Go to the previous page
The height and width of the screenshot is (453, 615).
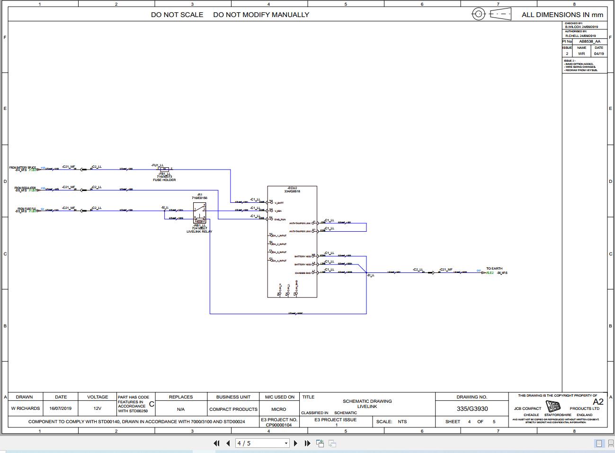229,443
